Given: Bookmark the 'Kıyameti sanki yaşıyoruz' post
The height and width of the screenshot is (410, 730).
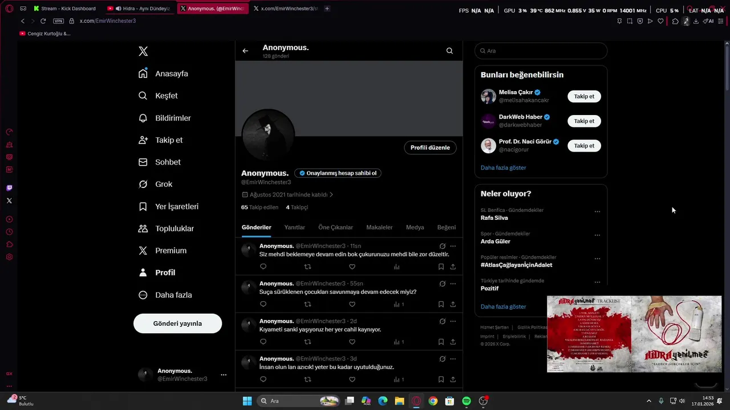Looking at the screenshot, I should pyautogui.click(x=441, y=342).
